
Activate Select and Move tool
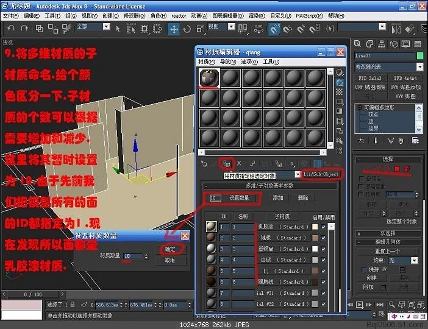[x=174, y=29]
